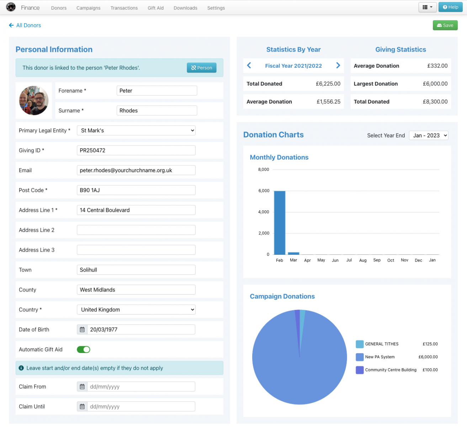This screenshot has width=467, height=427.
Task: Go to next fiscal year arrow
Action: coord(338,65)
